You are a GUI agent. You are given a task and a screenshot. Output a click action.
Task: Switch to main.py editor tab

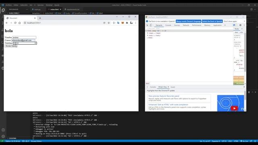pyautogui.click(x=36, y=9)
